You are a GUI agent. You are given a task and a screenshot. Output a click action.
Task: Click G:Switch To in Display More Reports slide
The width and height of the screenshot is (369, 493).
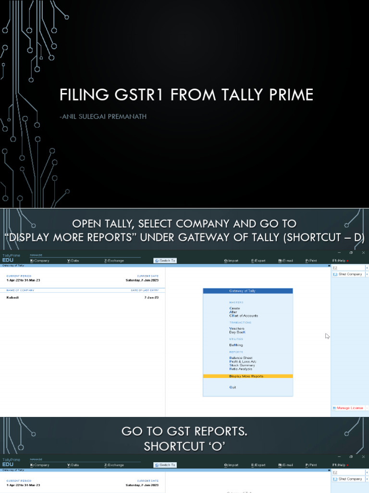tap(165, 260)
